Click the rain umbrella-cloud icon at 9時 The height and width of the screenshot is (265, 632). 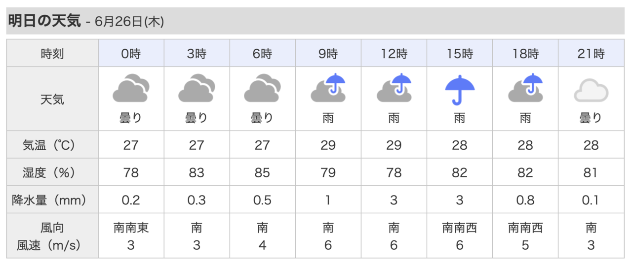coord(328,88)
